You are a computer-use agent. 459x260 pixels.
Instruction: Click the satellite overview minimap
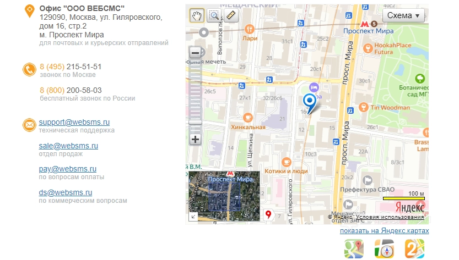pyautogui.click(x=224, y=196)
